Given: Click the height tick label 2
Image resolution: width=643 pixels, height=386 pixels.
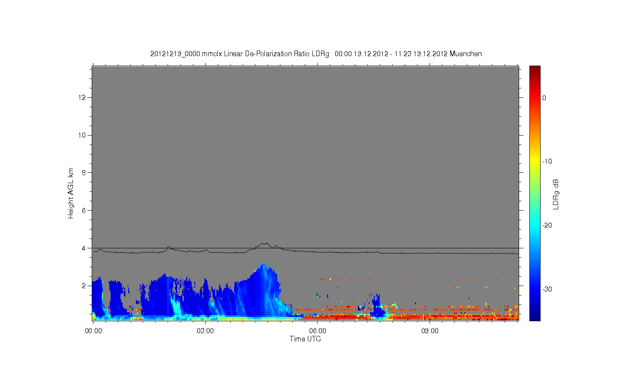Looking at the screenshot, I should 84,286.
